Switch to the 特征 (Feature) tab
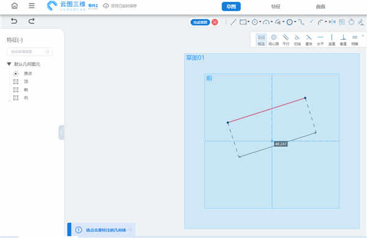Viewport: 367px width, 238px height. [x=275, y=7]
